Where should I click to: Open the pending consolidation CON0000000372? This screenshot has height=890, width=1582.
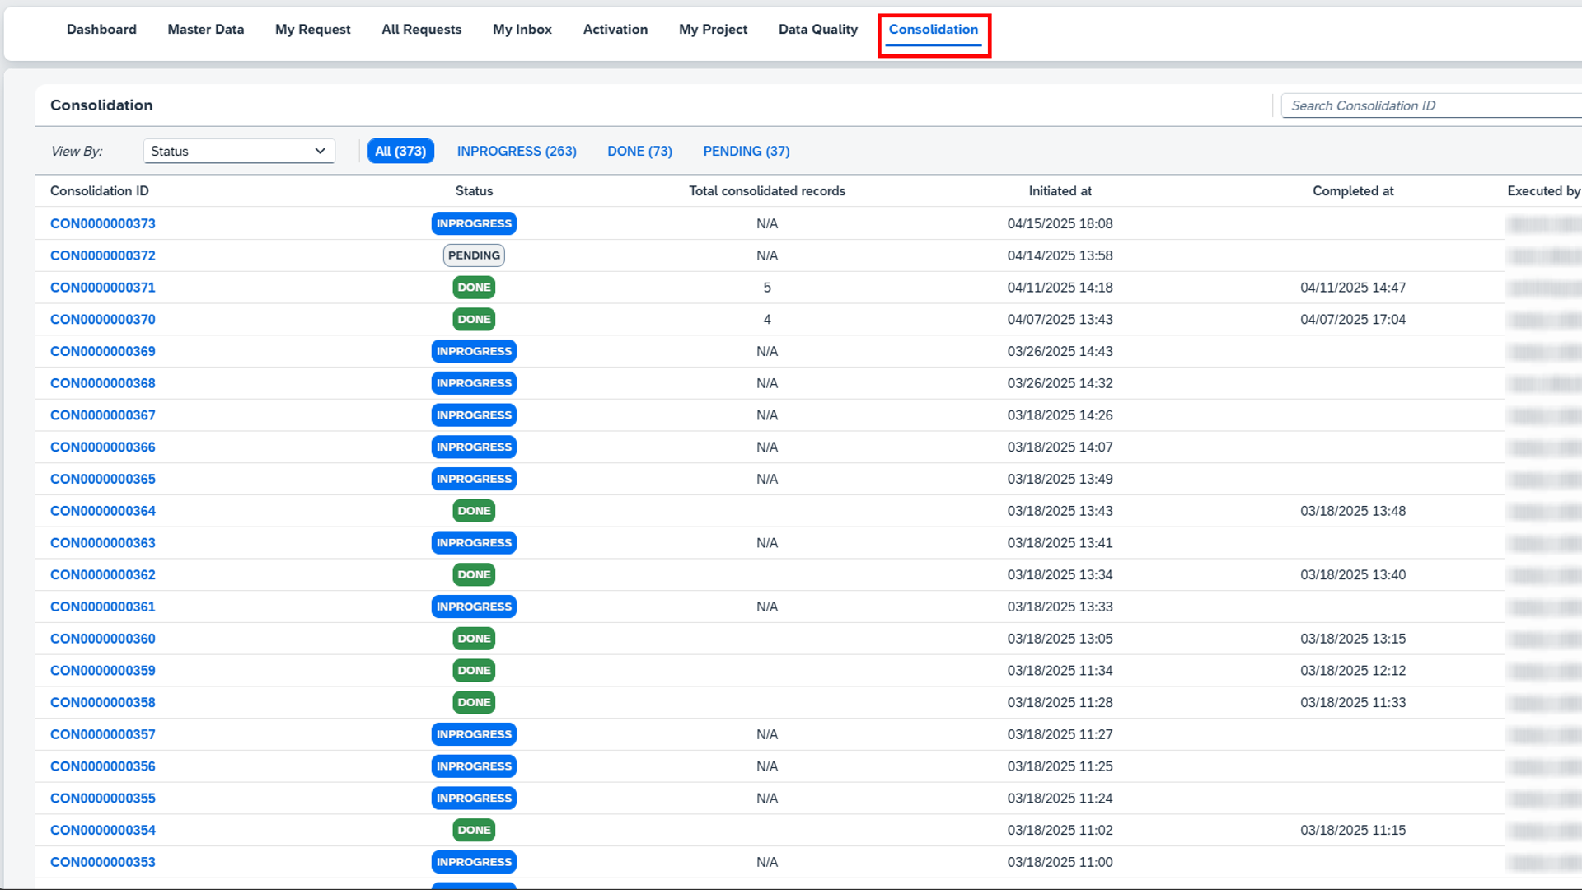click(x=103, y=255)
